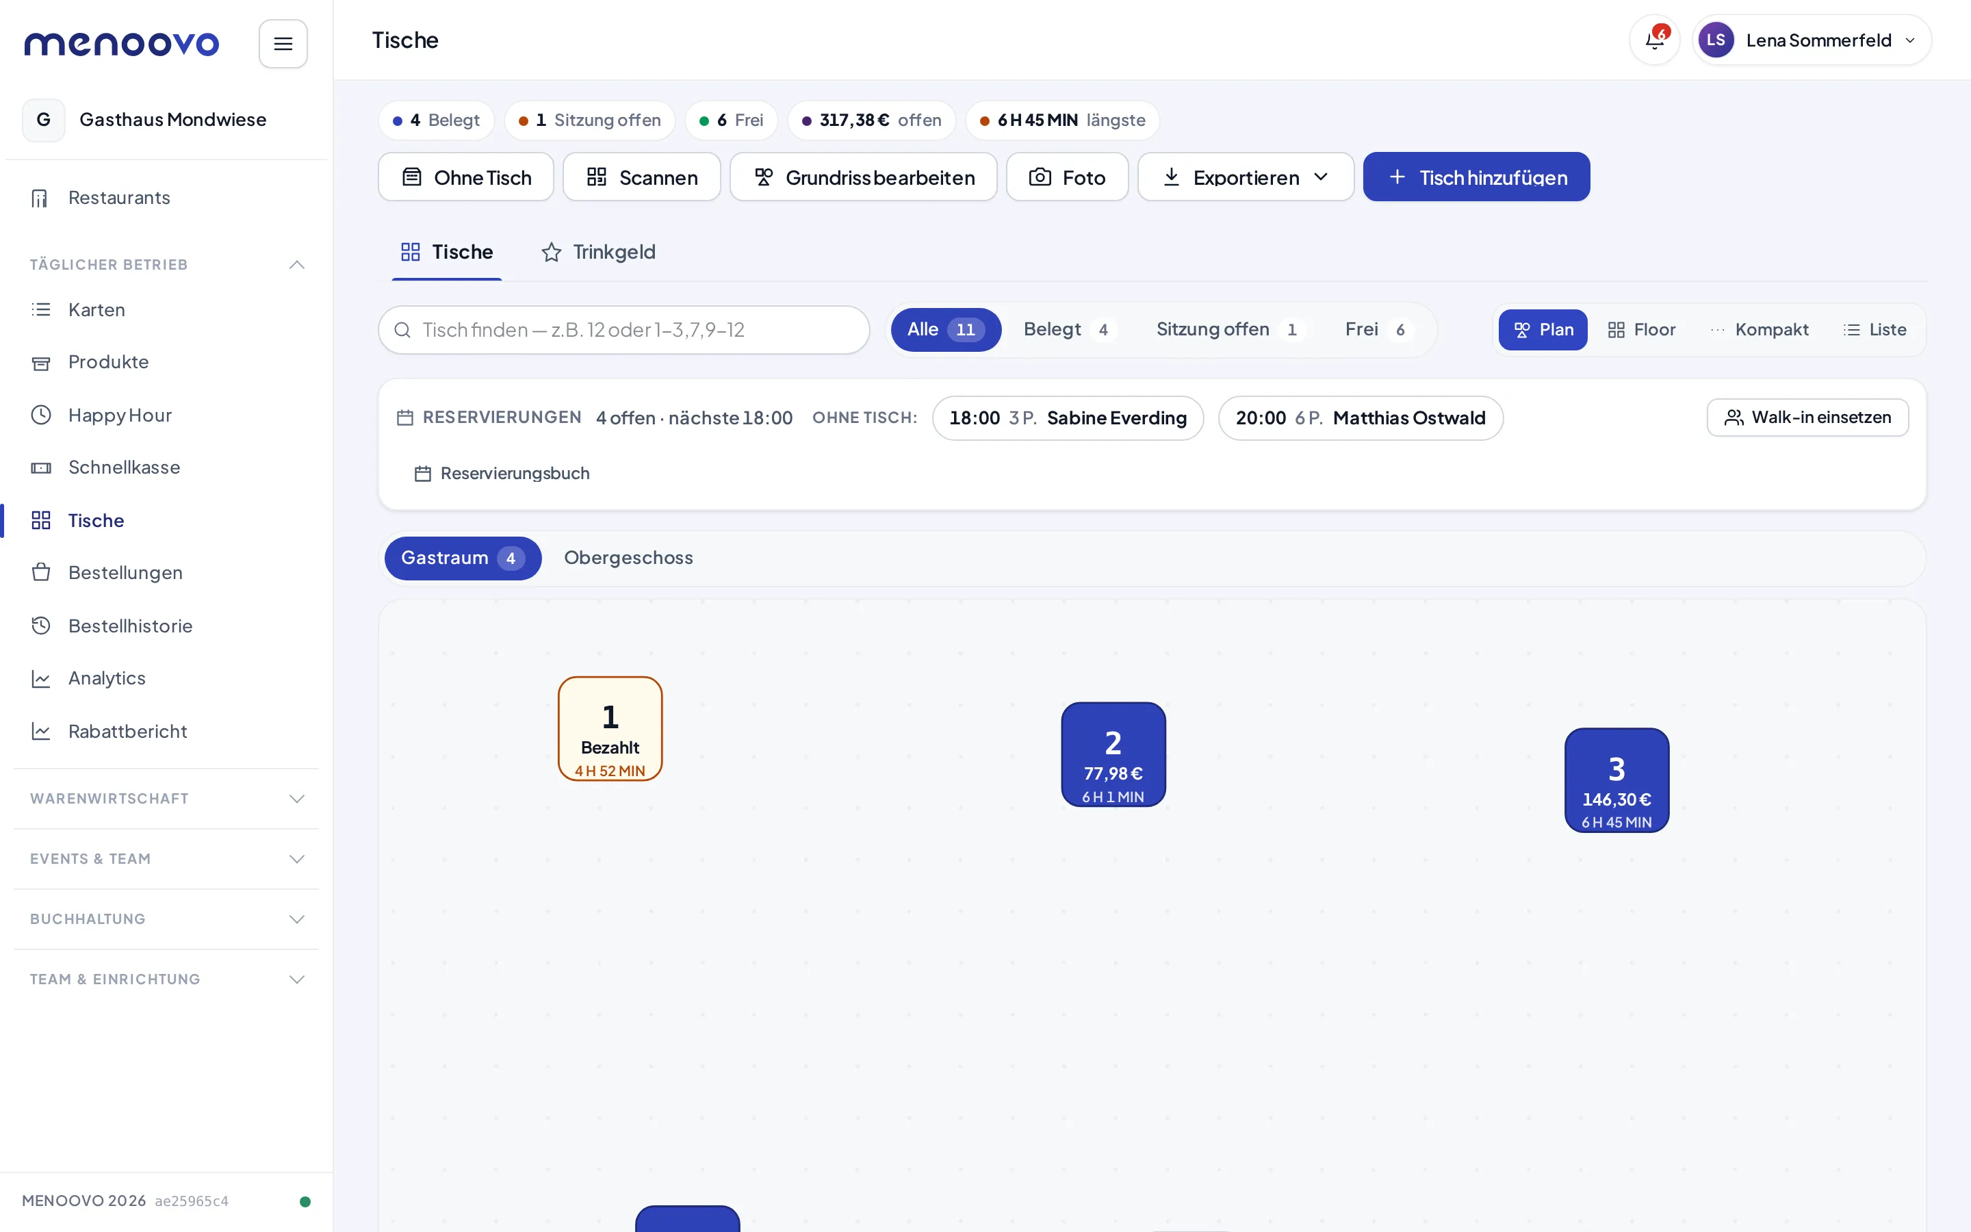Click the LS user avatar
Viewport: 1971px width, 1232px height.
(x=1715, y=40)
